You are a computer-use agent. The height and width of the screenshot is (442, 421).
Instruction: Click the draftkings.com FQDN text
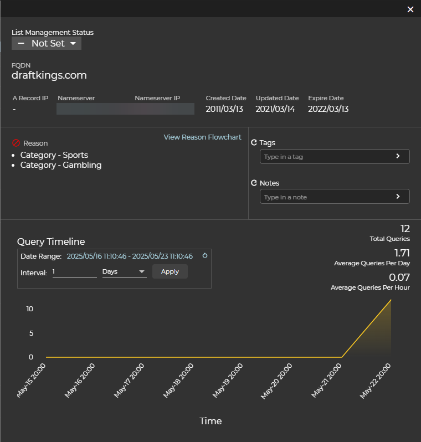coord(49,75)
